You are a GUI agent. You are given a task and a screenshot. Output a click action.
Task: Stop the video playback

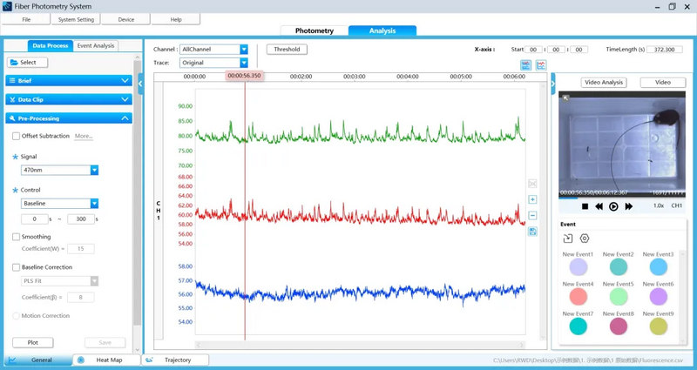pyautogui.click(x=585, y=206)
